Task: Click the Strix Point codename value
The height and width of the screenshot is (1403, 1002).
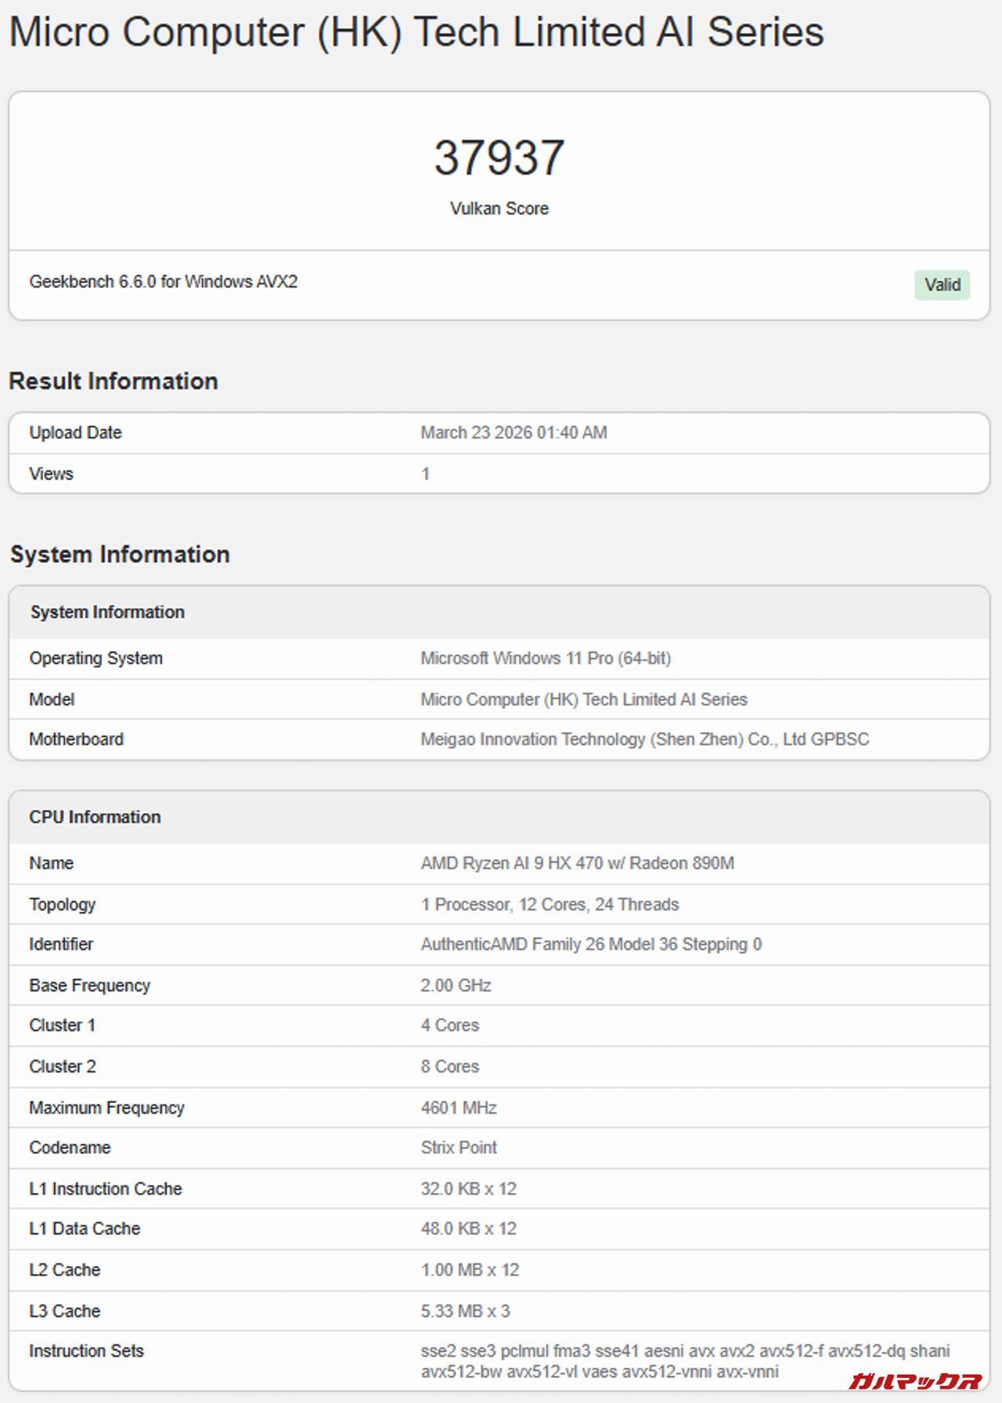Action: pyautogui.click(x=459, y=1148)
